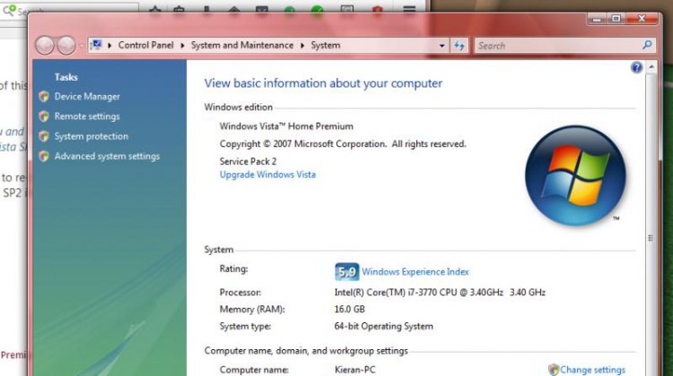673x376 pixels.
Task: Click the Copyright 2007 Microsoft Corporation line
Action: click(343, 144)
